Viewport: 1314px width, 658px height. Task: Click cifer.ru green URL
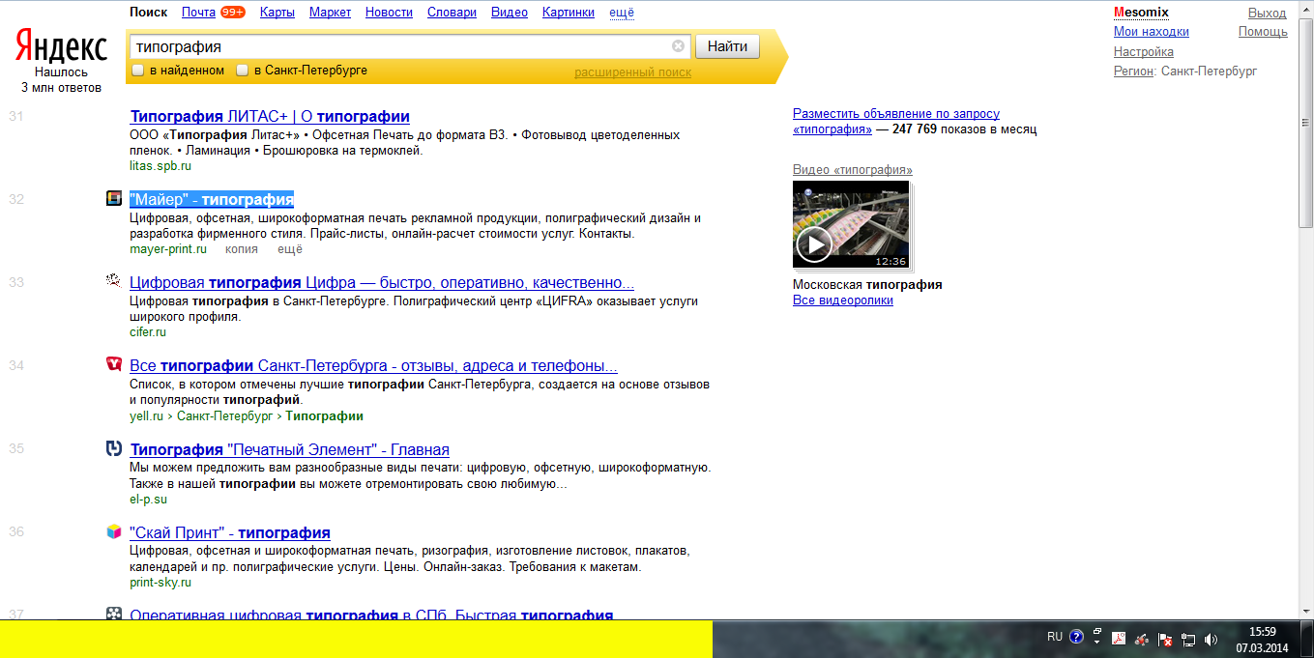click(x=148, y=332)
